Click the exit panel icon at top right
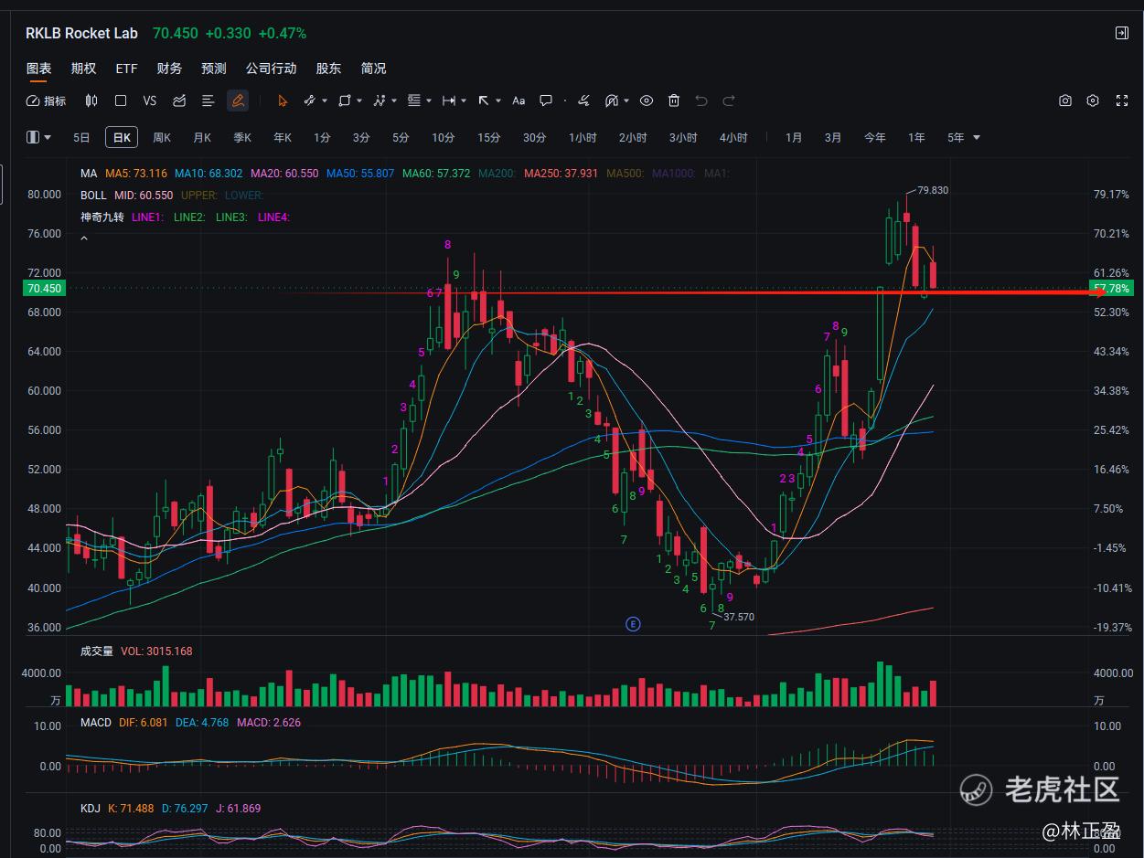This screenshot has height=858, width=1144. click(1122, 33)
